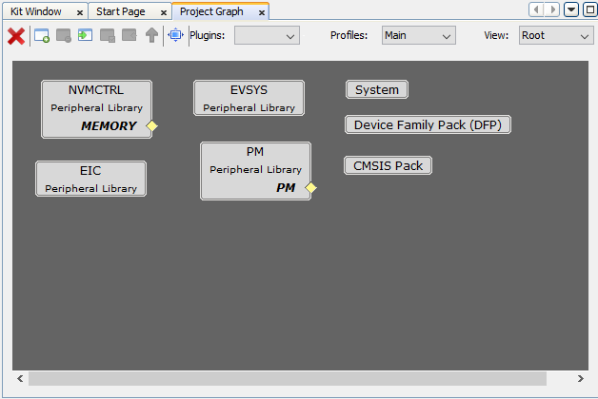Click the horizontal scrollbar under the graph
This screenshot has width=598, height=399.
click(286, 378)
